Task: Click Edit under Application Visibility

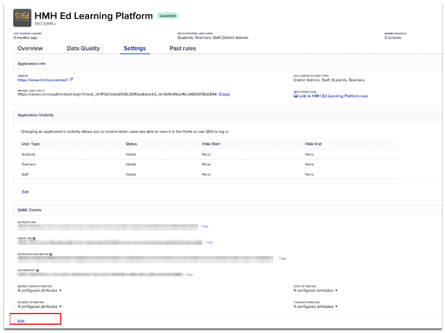Action: [25, 191]
